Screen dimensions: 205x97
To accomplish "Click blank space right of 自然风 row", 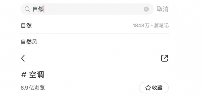I will coord(103,42).
